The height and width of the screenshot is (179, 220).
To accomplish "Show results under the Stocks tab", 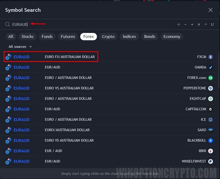I will [28, 37].
